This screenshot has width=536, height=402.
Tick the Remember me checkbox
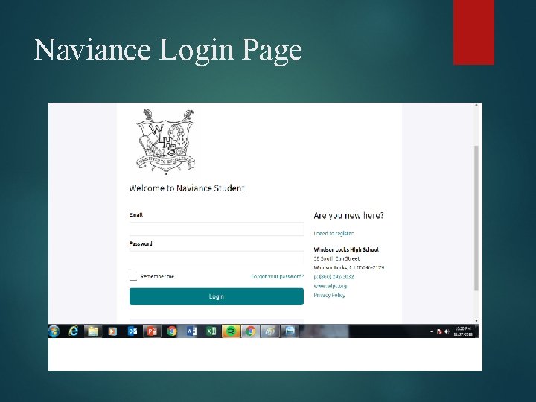pos(133,275)
